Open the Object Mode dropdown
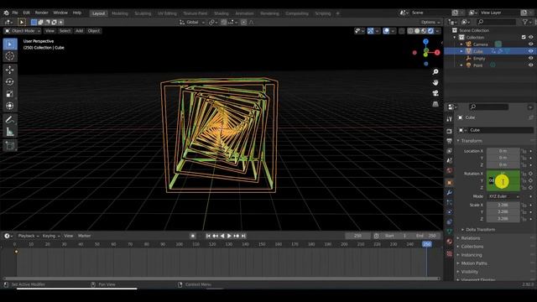 coord(23,31)
